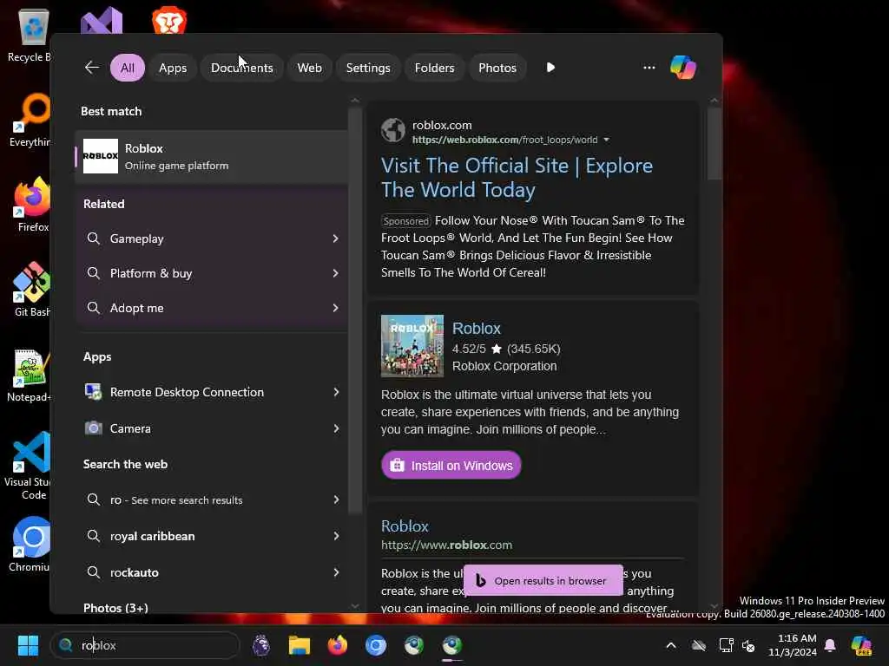889x666 pixels.
Task: Switch to the Documents filter tab
Action: point(242,68)
